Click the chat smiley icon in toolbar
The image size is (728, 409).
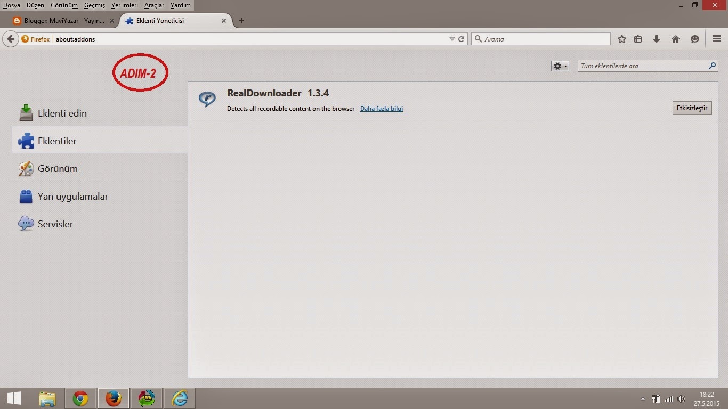(695, 39)
